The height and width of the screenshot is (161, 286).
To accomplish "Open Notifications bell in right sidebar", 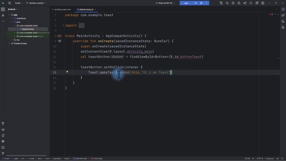I will (283, 9).
